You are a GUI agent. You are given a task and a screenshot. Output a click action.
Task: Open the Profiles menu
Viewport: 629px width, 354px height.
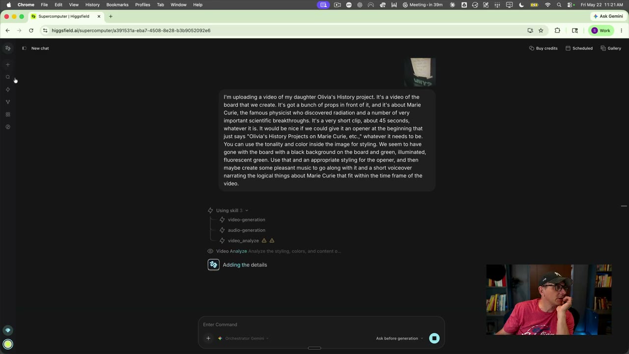click(143, 4)
